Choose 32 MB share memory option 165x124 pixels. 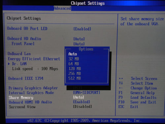(x=74, y=59)
